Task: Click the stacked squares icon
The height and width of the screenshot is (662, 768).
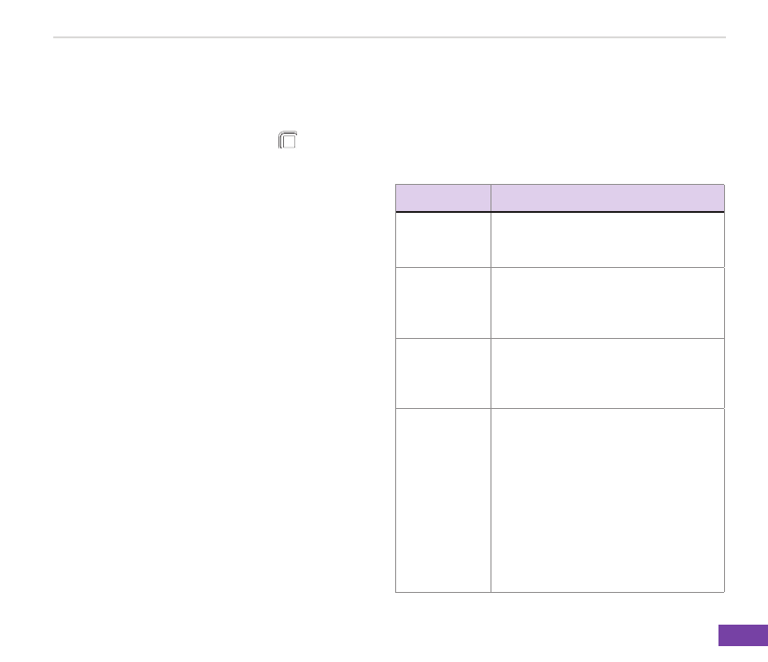Action: [288, 141]
